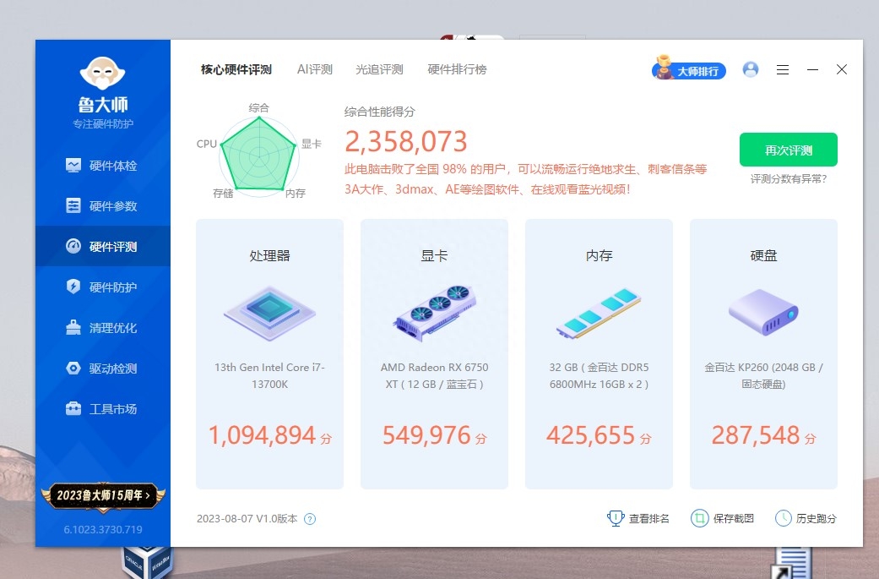Open 硬件参数 hardware parameters icon
Screen dimensions: 879x579
coord(73,206)
